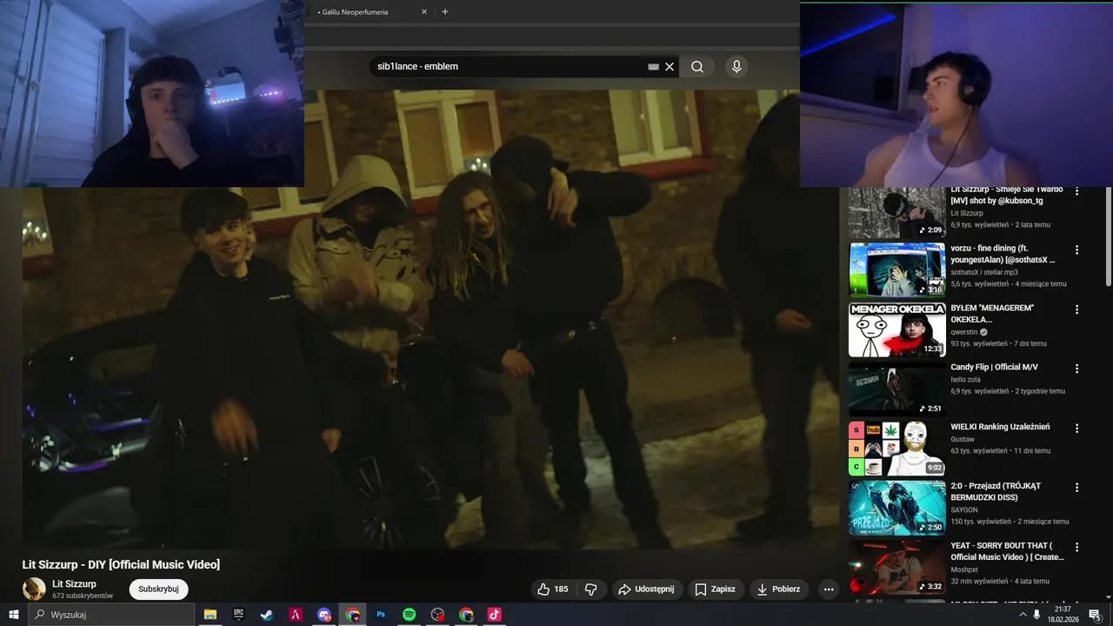
Task: Open '2:0 - Przejazd' video thumbnail
Action: coord(896,507)
